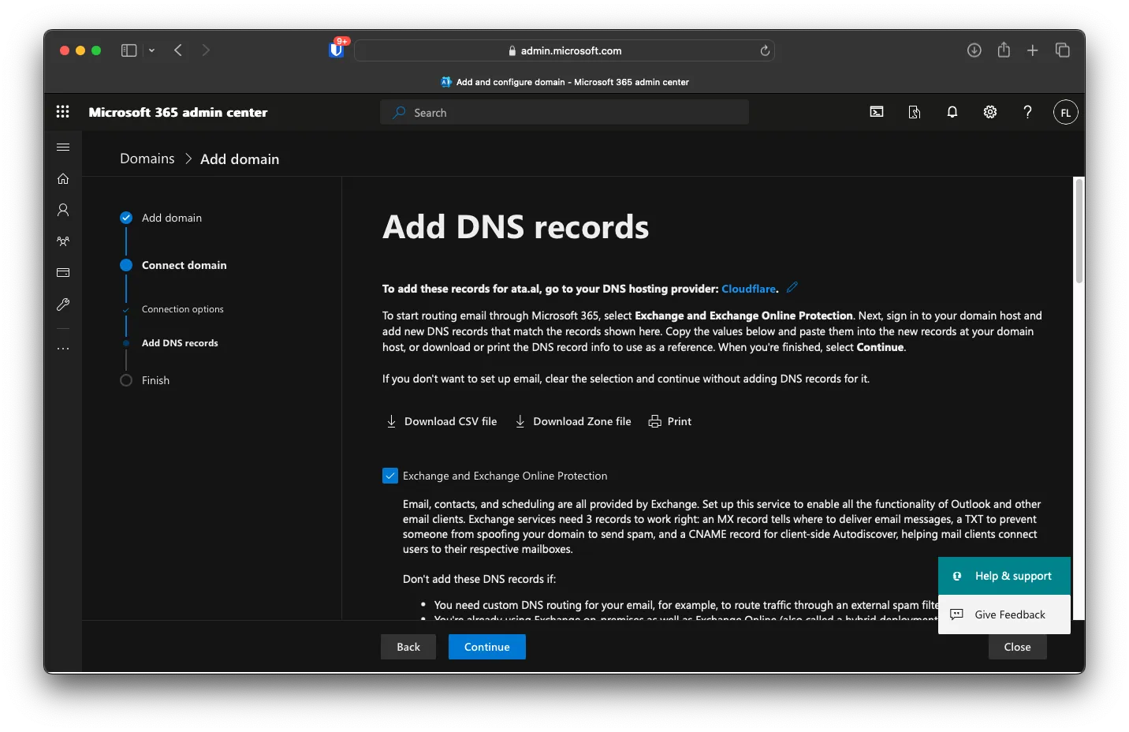Uncheck Exchange and Exchange Online Protection
The width and height of the screenshot is (1129, 732).
(390, 476)
